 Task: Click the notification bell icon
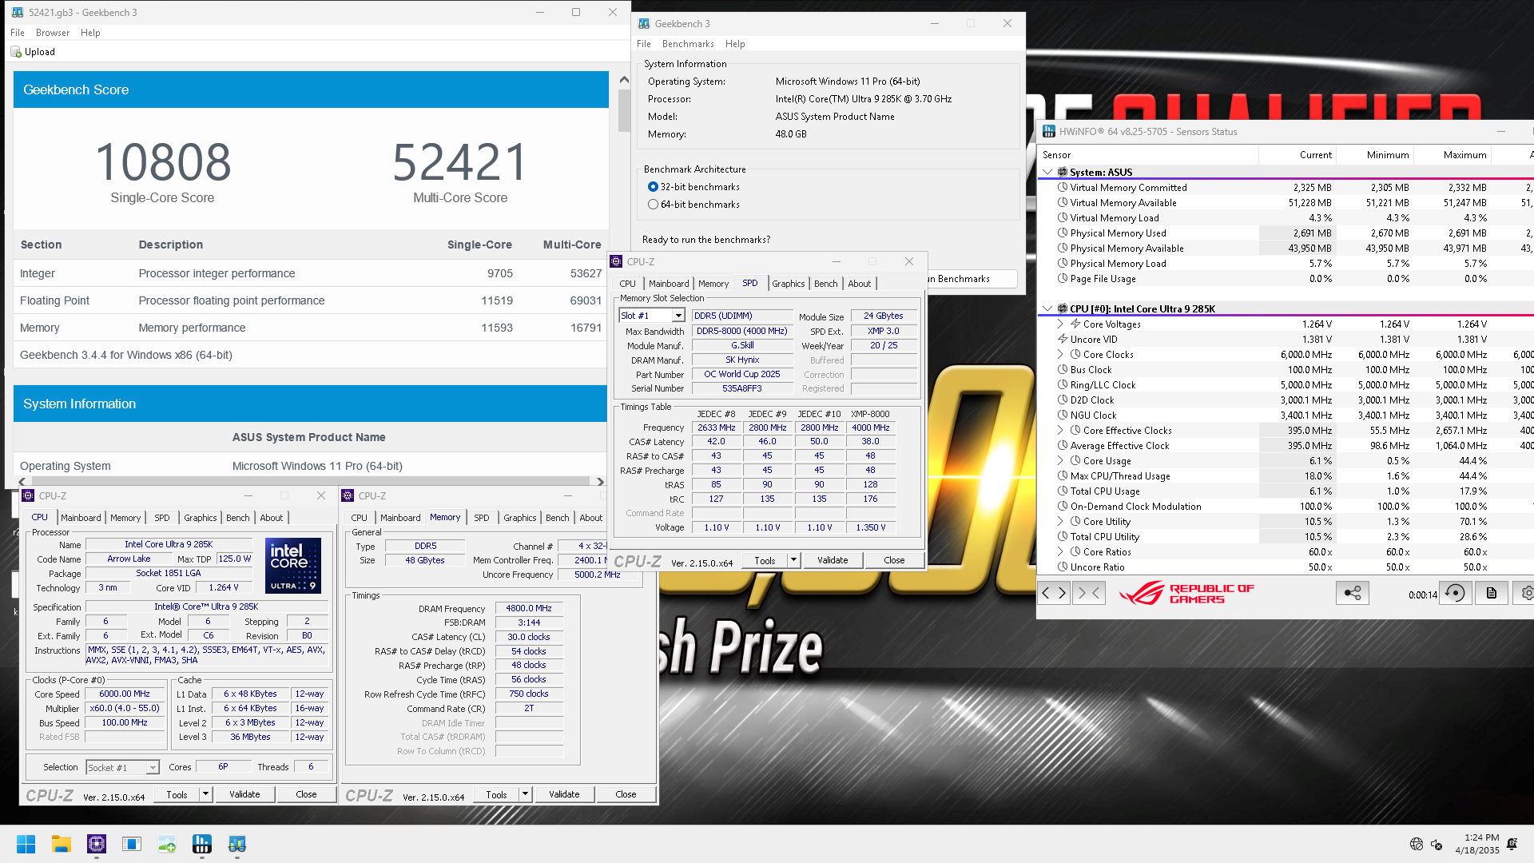click(x=1512, y=844)
